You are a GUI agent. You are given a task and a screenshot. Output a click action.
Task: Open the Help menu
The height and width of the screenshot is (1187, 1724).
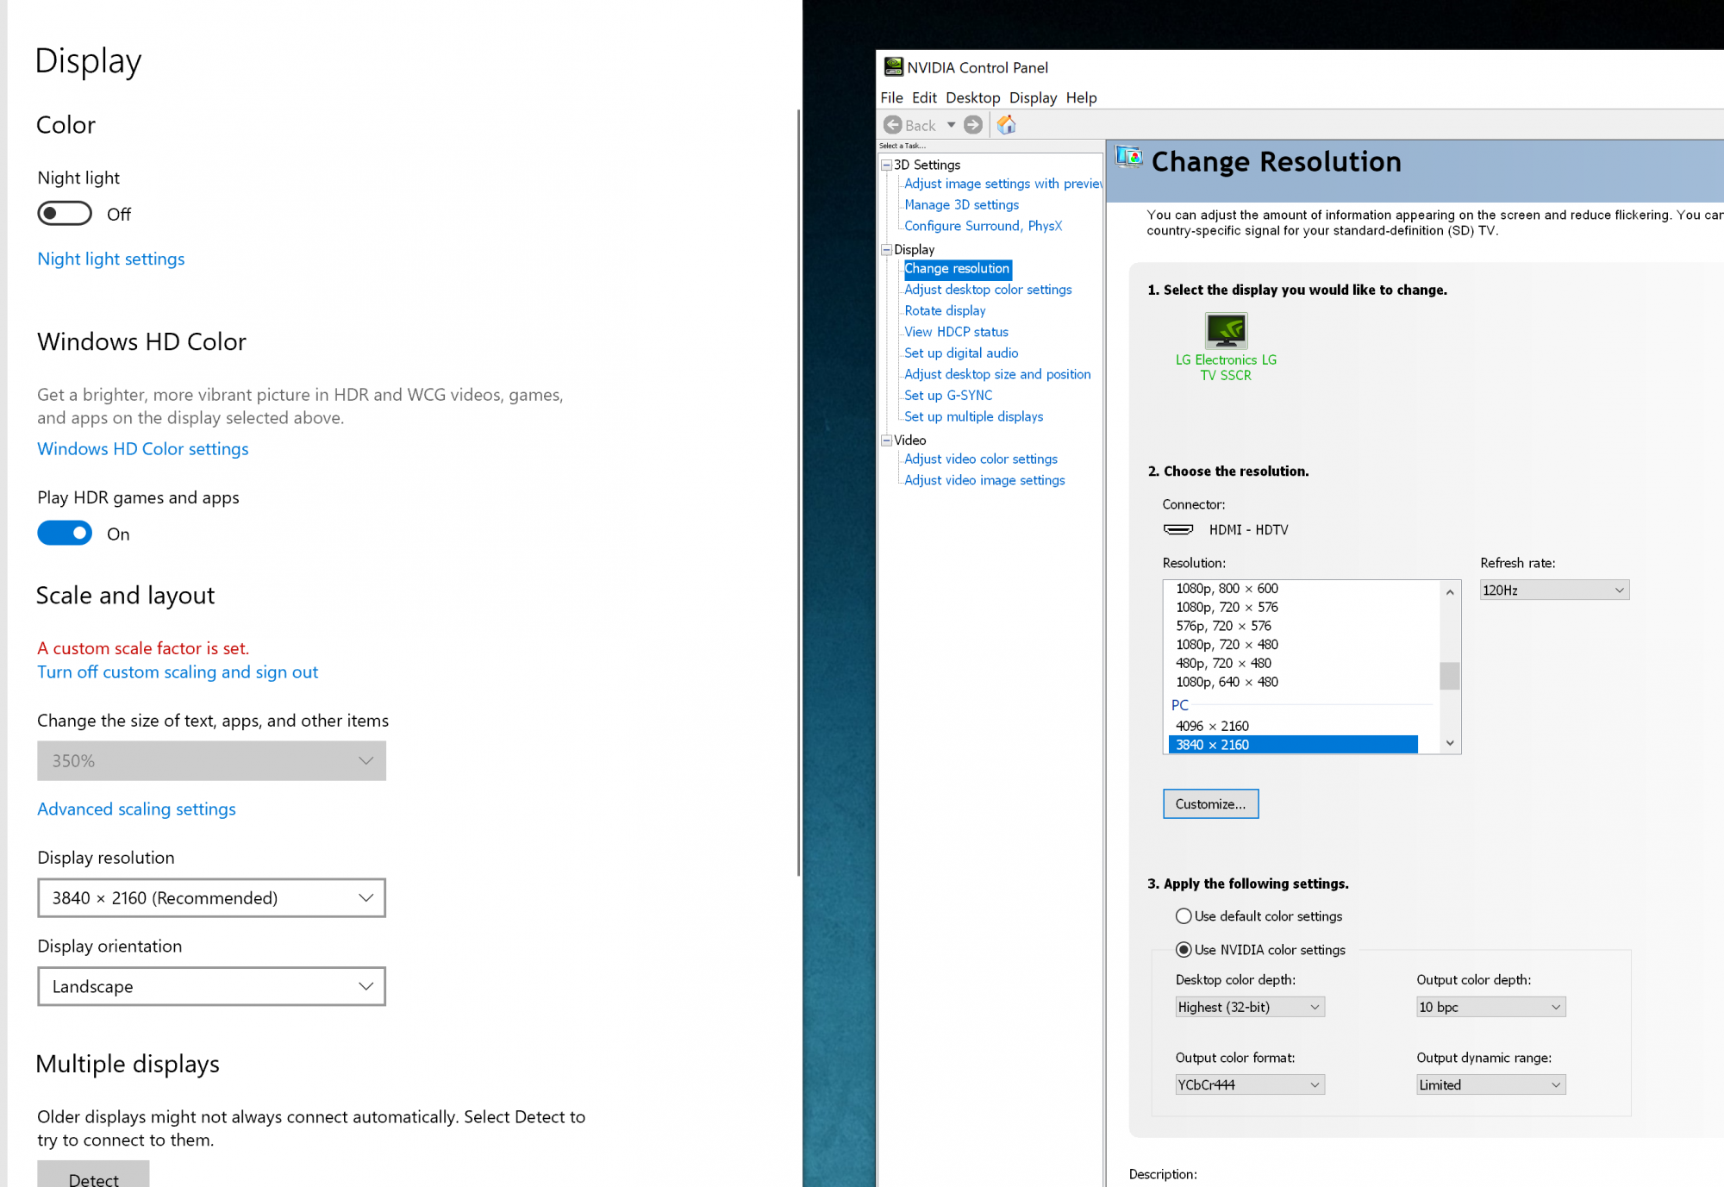point(1081,97)
